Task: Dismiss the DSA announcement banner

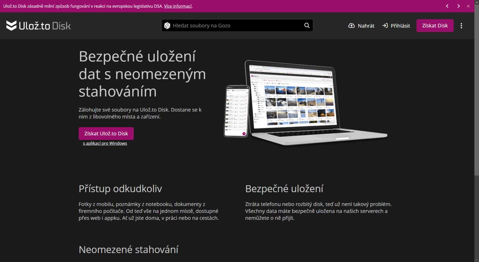Action: (468, 6)
